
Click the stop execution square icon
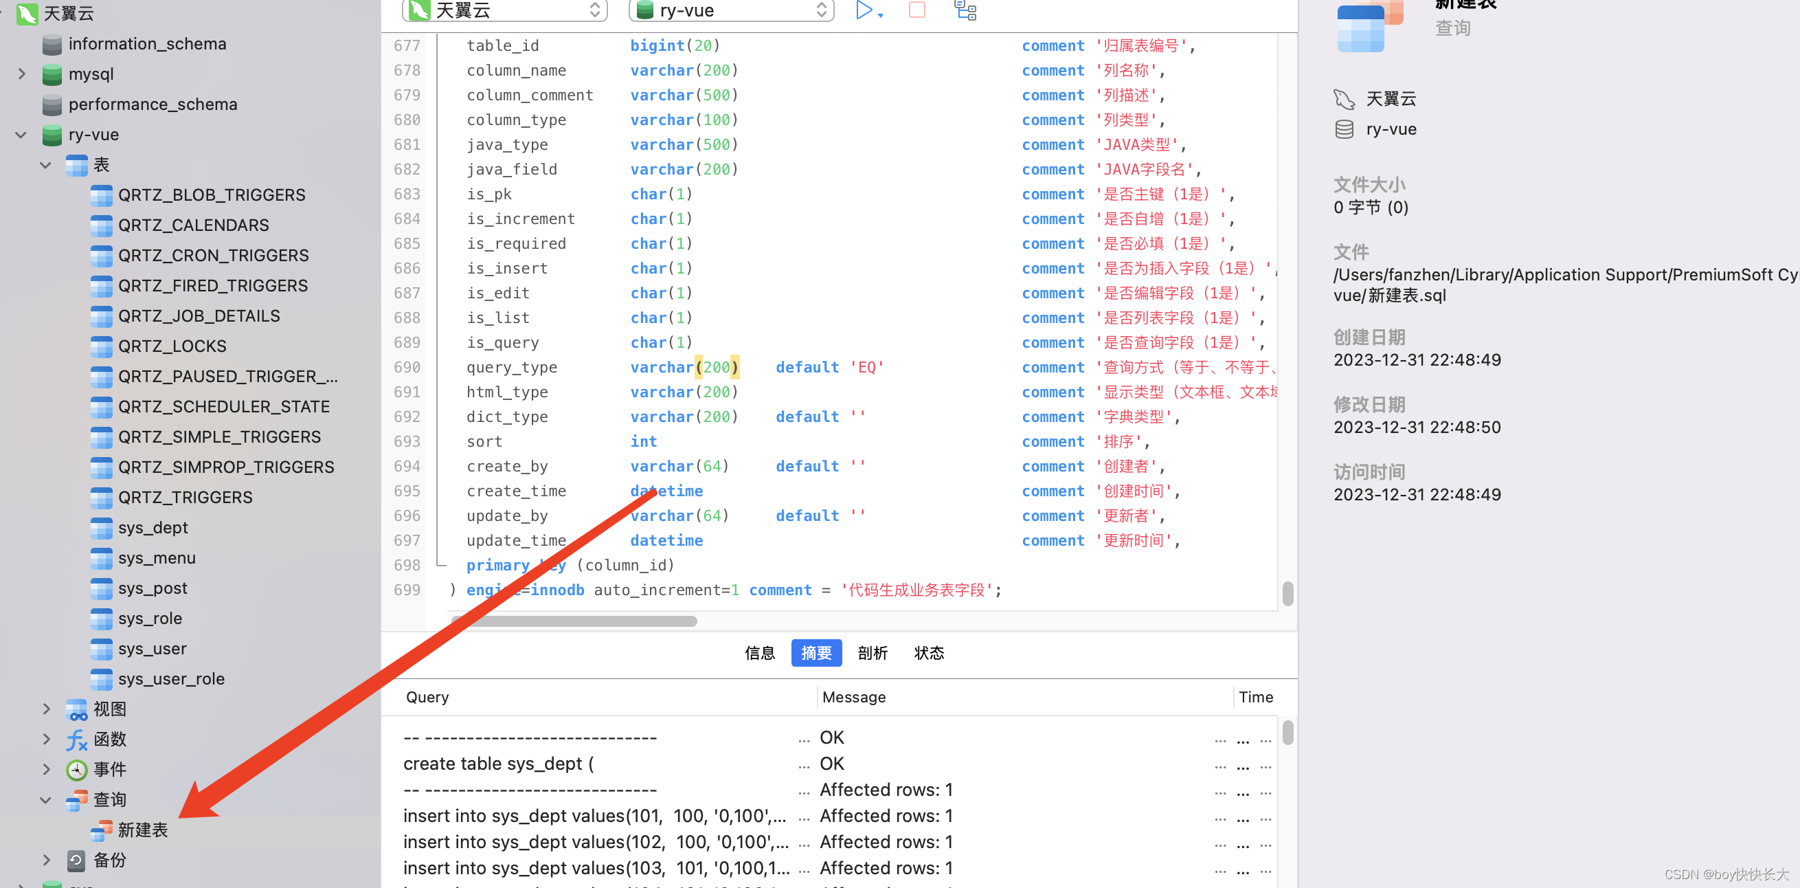(916, 10)
